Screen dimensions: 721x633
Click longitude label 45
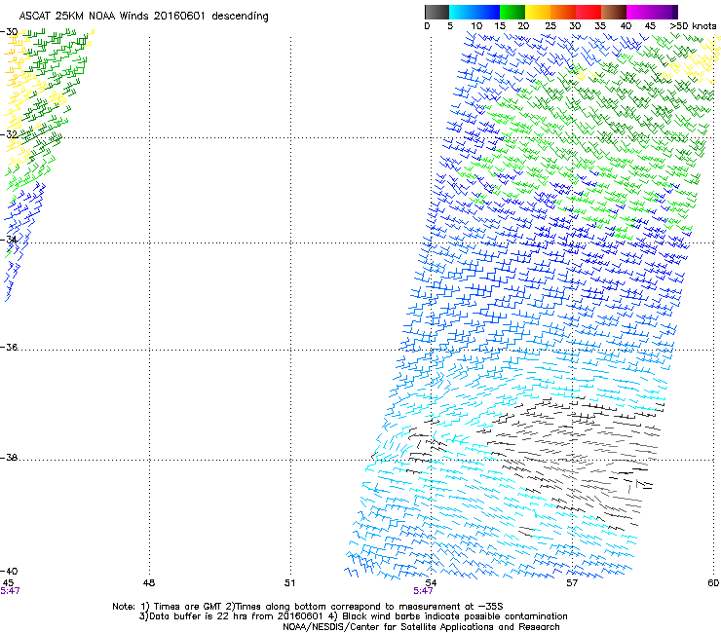point(8,583)
